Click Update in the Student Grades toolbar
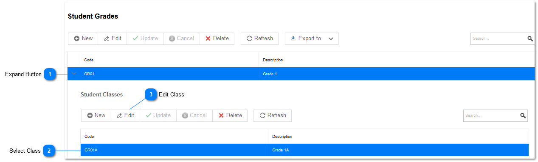Image resolution: width=538 pixels, height=162 pixels. coord(145,38)
